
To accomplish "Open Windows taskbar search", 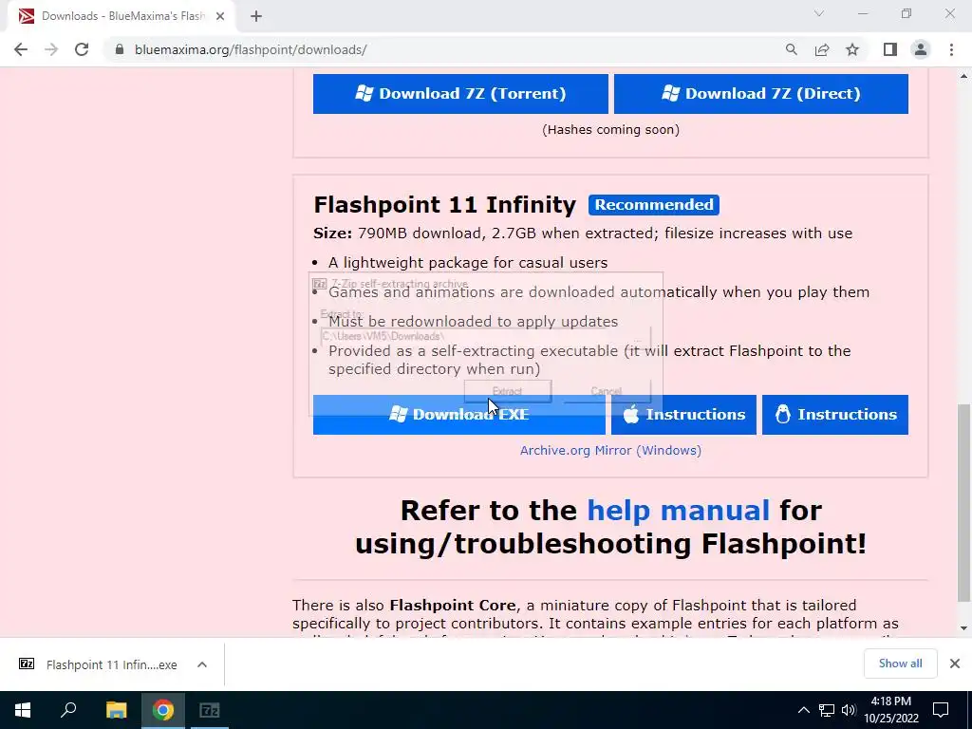I will click(68, 710).
